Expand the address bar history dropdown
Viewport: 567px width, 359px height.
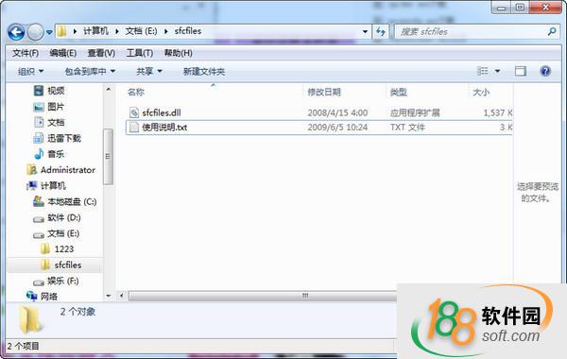pos(365,32)
